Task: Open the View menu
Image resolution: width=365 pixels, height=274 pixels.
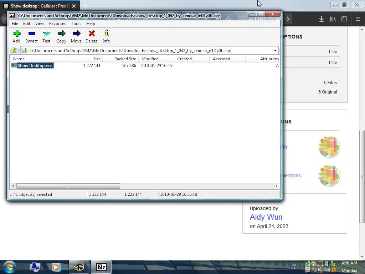Action: click(x=40, y=24)
